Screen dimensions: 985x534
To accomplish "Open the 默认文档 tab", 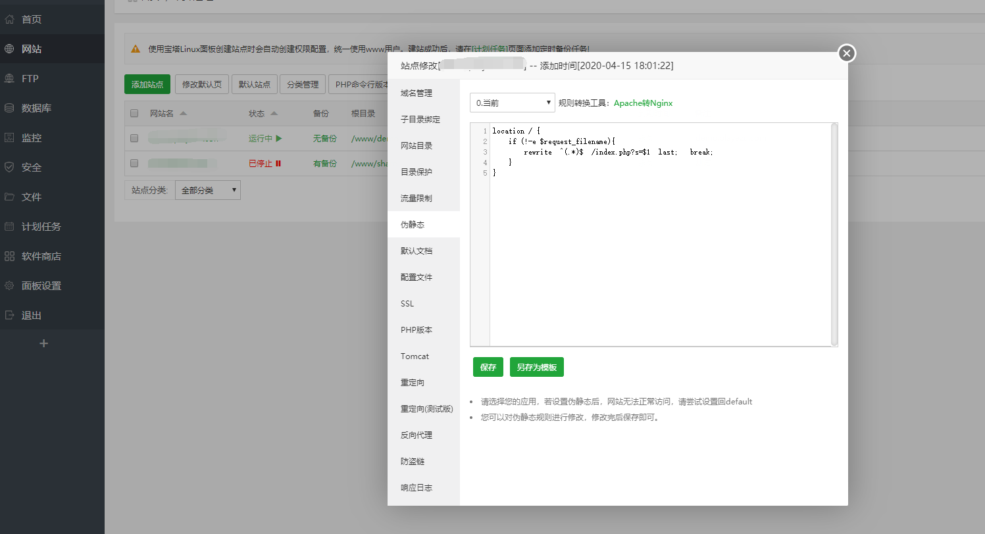I will point(424,251).
